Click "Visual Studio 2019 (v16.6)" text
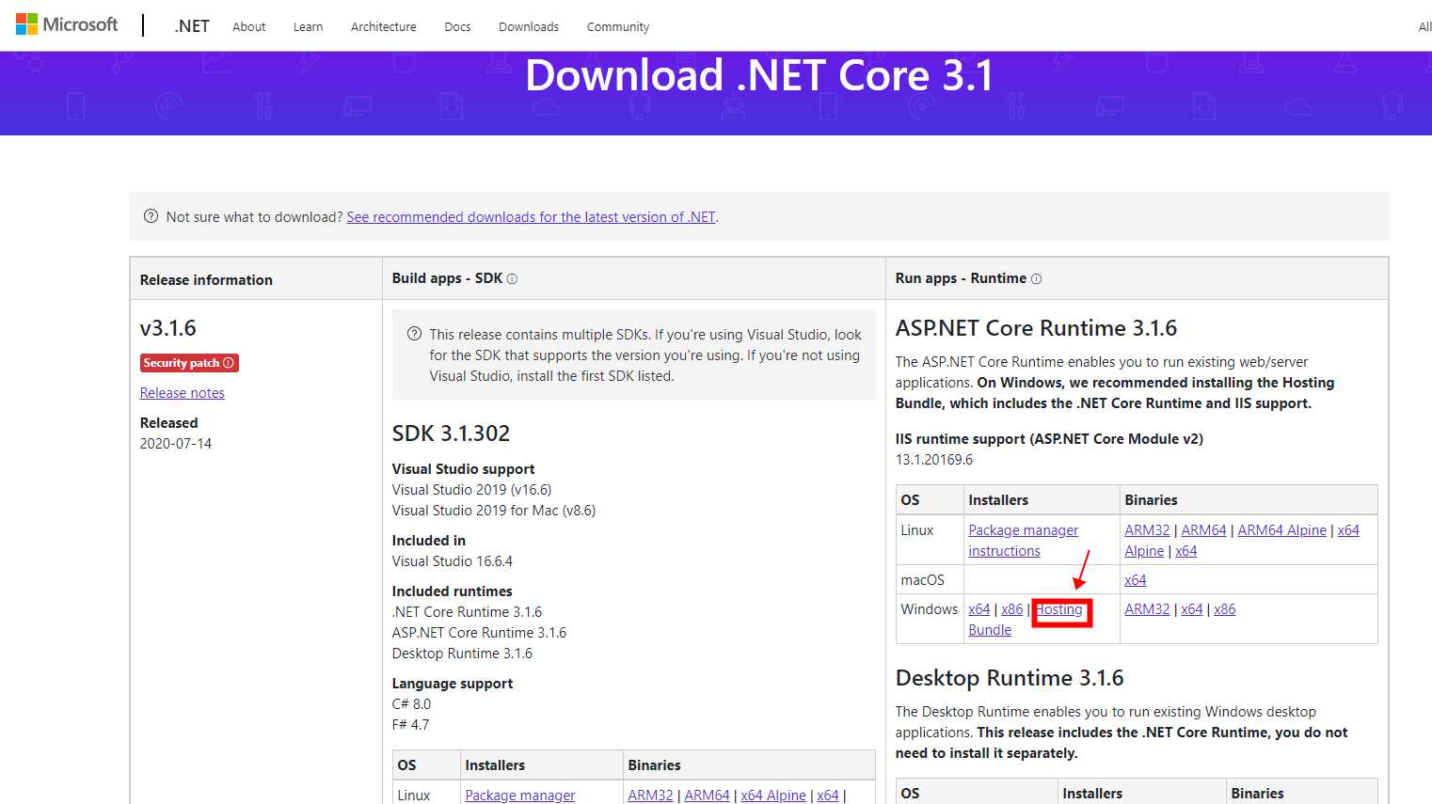This screenshot has width=1432, height=804. point(471,490)
